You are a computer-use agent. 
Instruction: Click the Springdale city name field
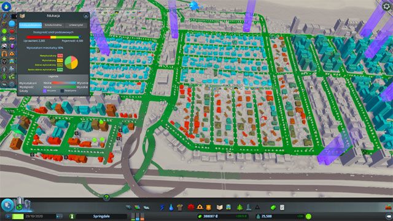101,216
